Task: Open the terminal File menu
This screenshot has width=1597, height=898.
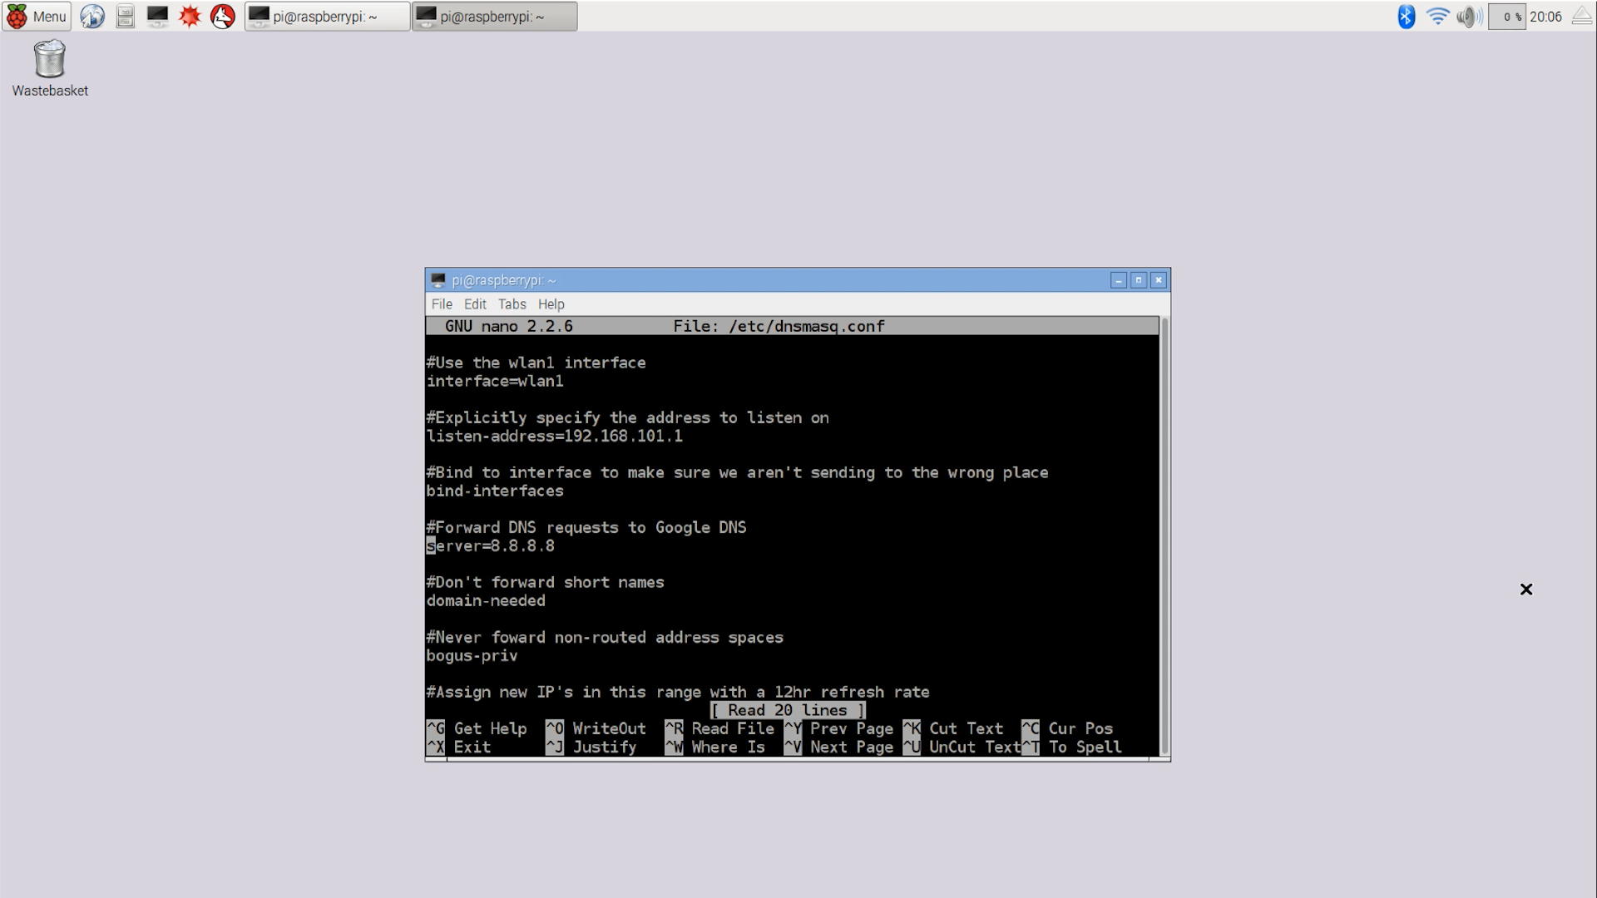Action: tap(442, 304)
